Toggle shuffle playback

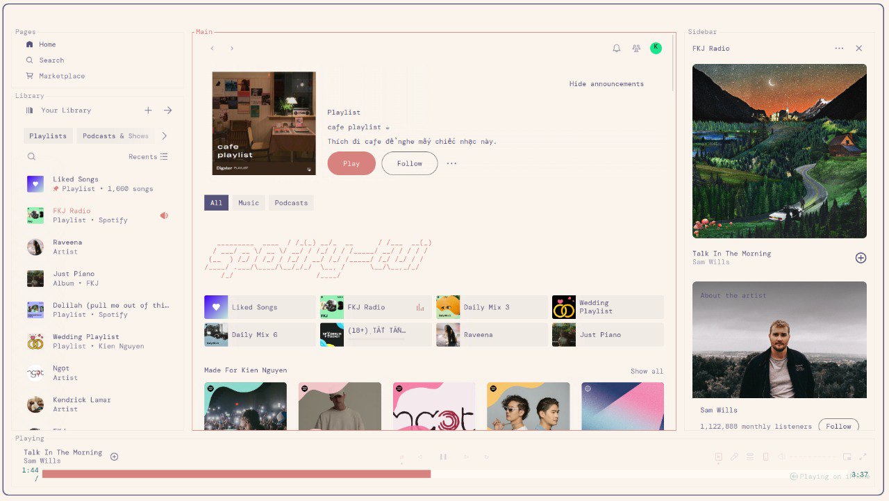pos(401,457)
